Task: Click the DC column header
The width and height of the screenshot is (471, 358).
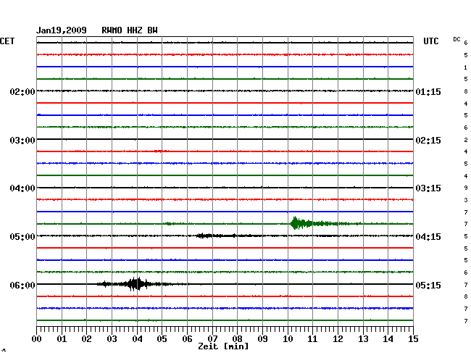Action: click(457, 39)
